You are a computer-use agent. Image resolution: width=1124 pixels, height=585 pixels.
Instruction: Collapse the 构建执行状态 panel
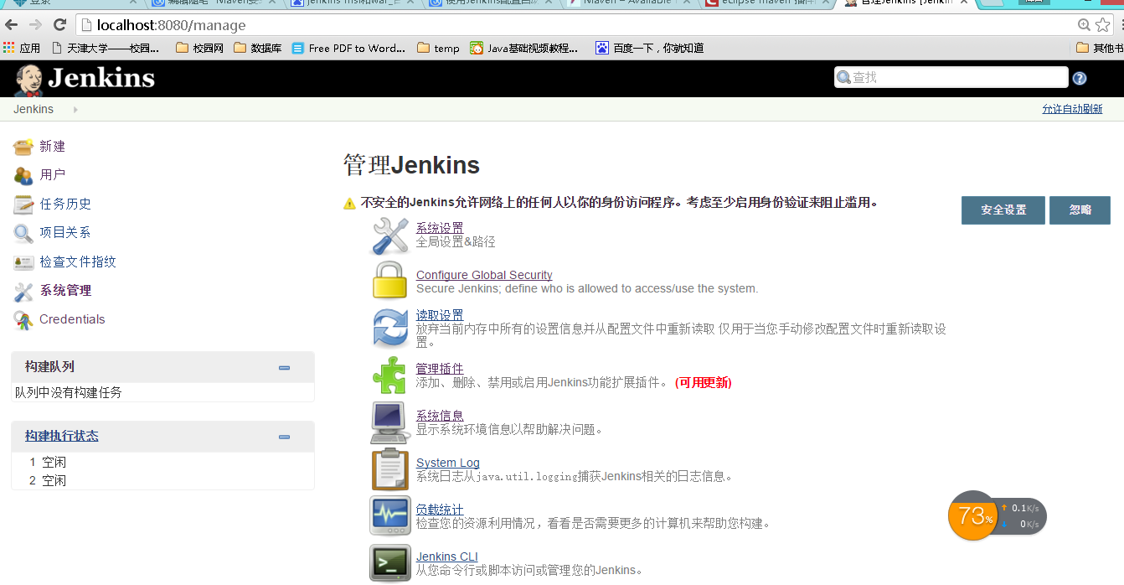click(x=285, y=437)
